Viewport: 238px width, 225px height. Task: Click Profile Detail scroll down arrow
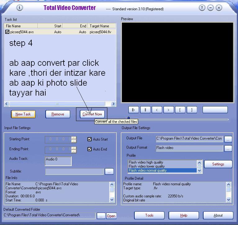click(x=229, y=200)
